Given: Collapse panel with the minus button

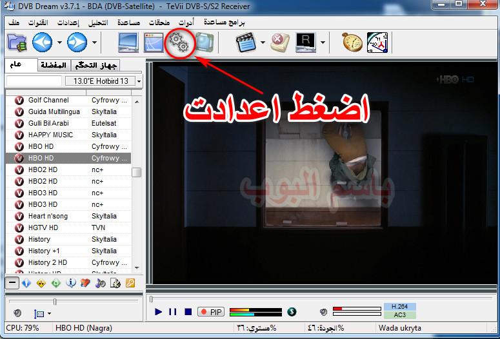Looking at the screenshot, I should 12,283.
